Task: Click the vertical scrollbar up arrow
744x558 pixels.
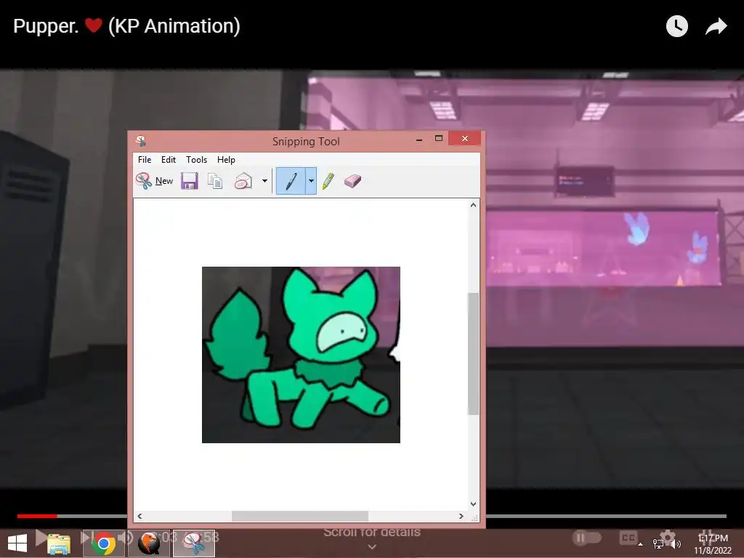Action: click(x=473, y=205)
